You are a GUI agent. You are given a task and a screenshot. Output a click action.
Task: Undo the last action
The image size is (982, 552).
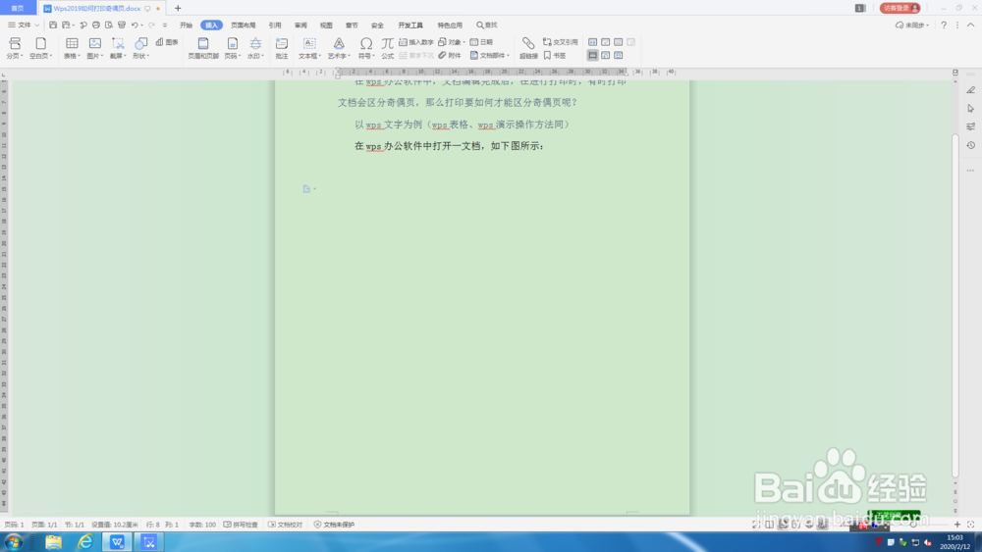pyautogui.click(x=134, y=25)
